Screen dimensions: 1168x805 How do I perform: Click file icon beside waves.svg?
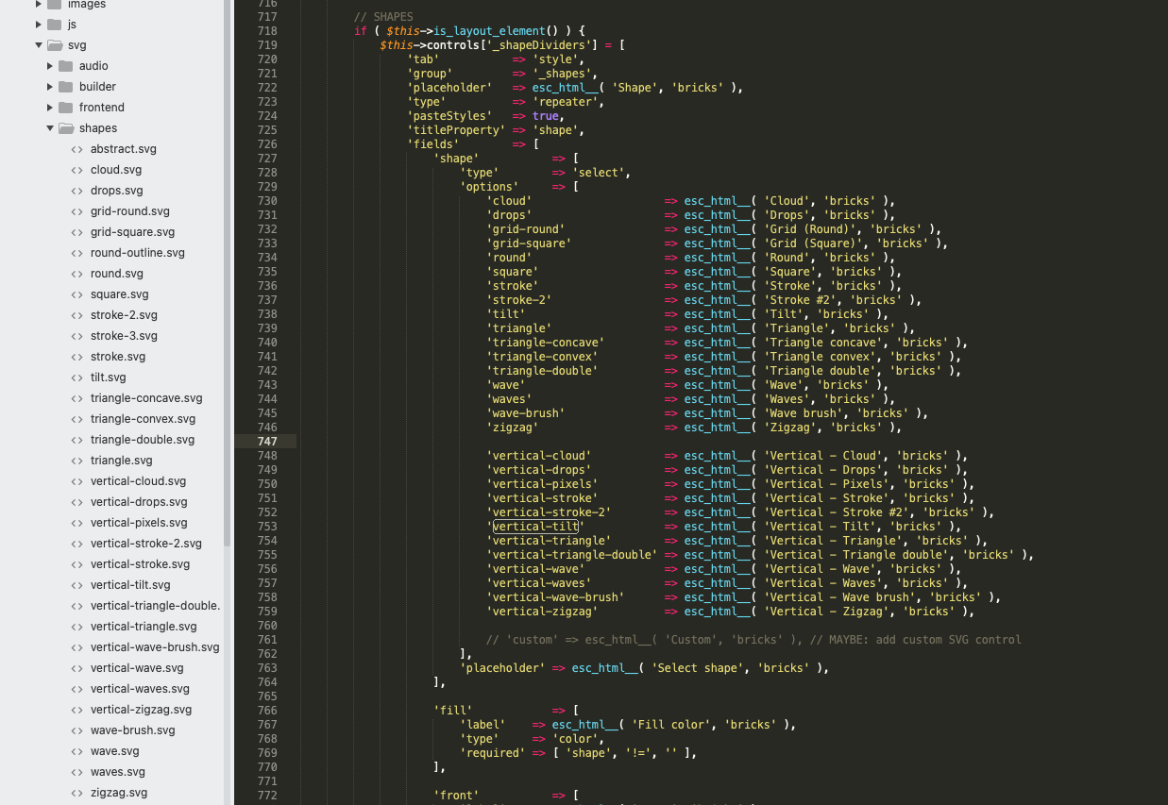click(77, 772)
